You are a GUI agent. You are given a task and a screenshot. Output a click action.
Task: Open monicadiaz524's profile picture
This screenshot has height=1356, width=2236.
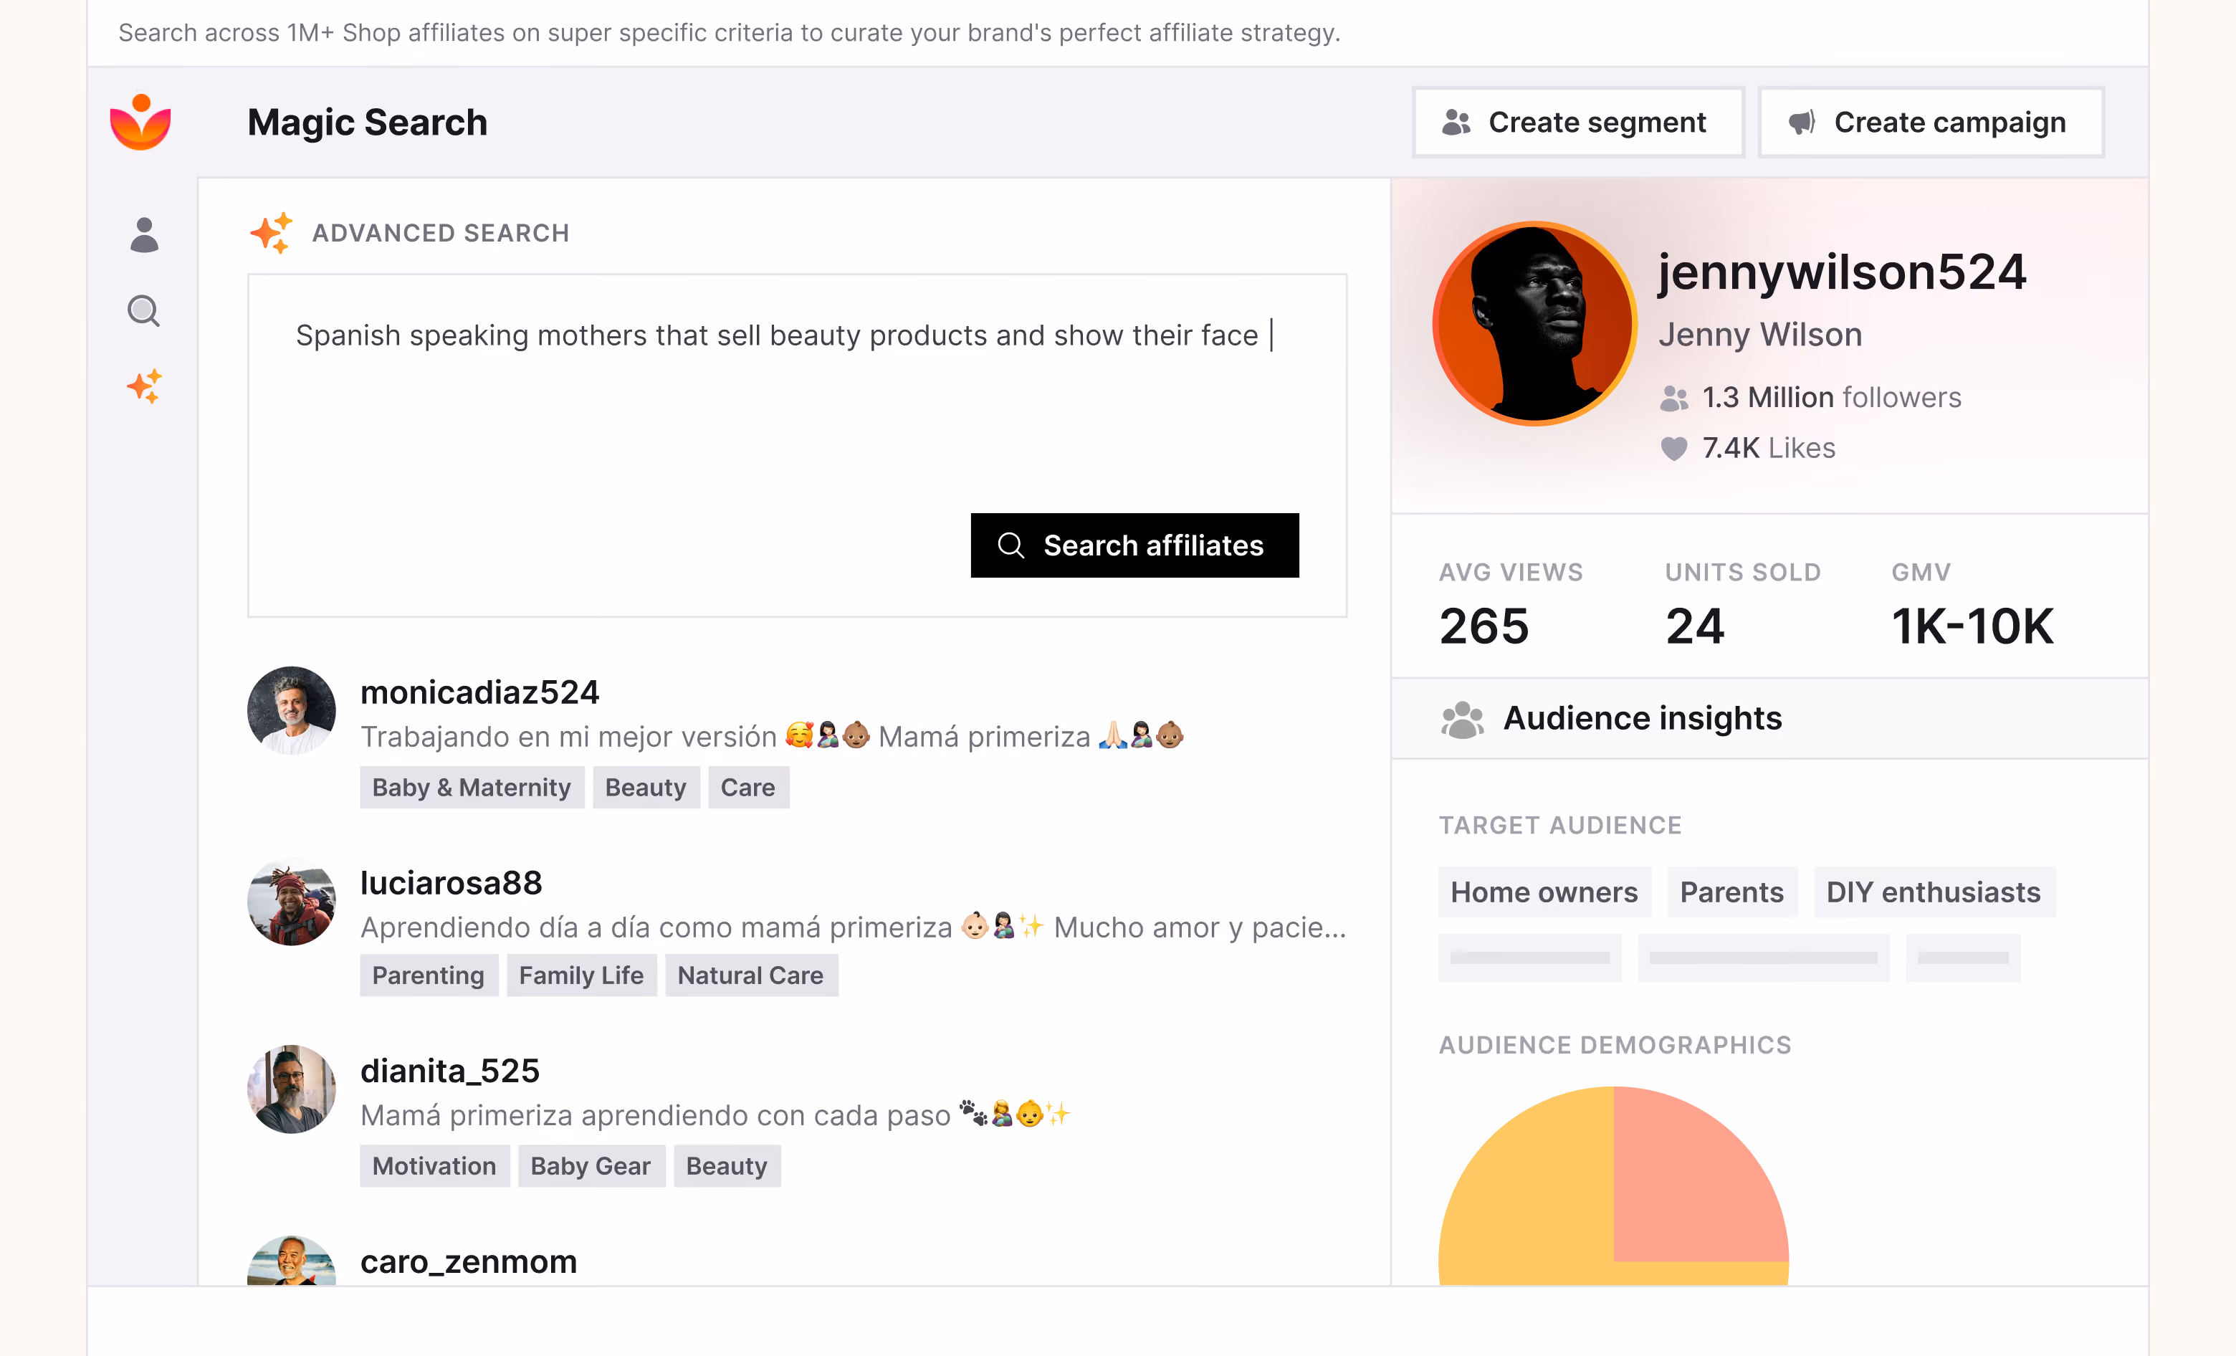(291, 711)
